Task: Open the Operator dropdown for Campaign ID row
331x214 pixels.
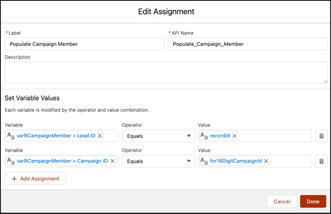Action: tap(158, 161)
